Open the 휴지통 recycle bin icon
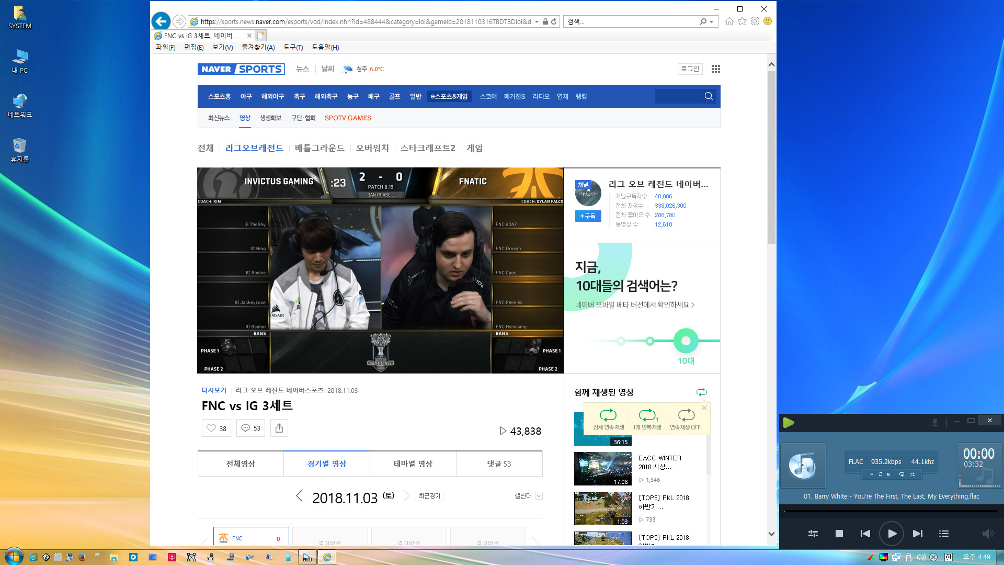The width and height of the screenshot is (1004, 565). [20, 151]
